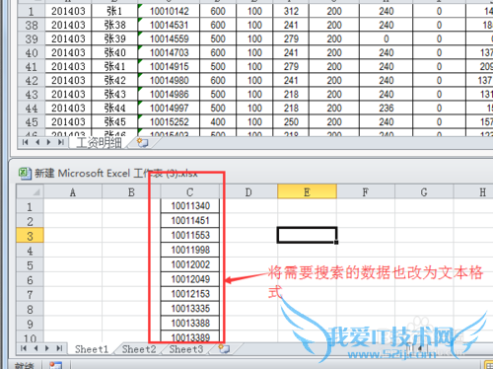Image resolution: width=493 pixels, height=369 pixels.
Task: Select highlighted column E header
Action: click(x=307, y=191)
